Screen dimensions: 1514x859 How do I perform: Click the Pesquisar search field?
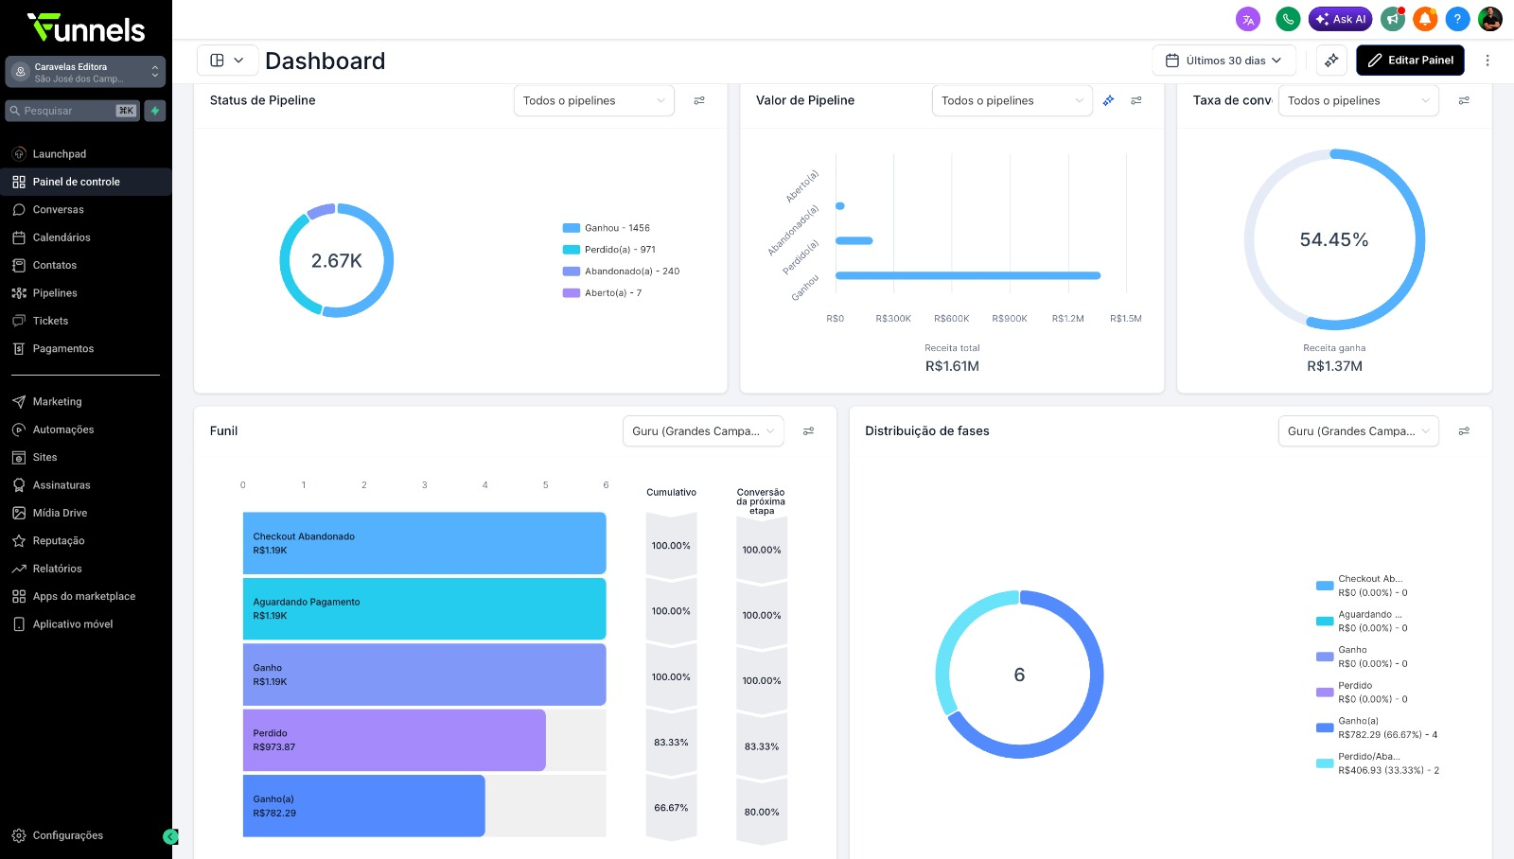tap(73, 111)
